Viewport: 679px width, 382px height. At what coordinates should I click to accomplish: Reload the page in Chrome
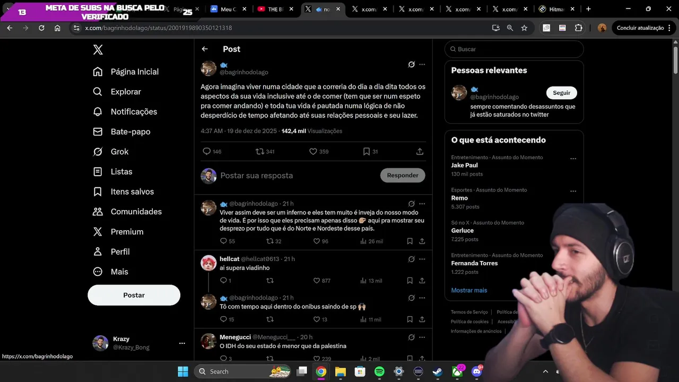point(41,28)
